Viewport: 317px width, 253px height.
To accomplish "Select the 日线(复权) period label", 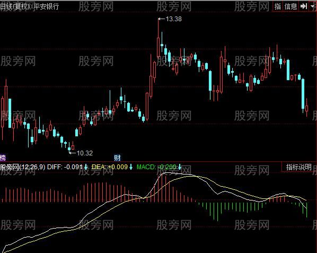I will point(15,6).
